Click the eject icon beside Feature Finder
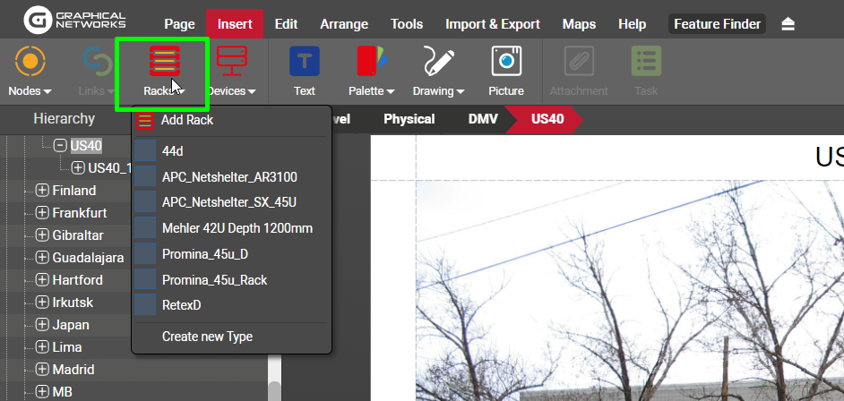 click(x=788, y=24)
